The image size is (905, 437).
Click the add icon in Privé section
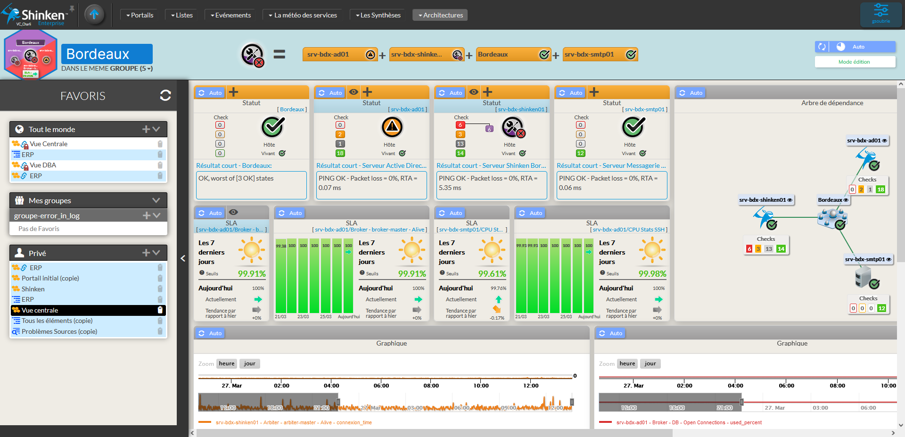pyautogui.click(x=146, y=253)
